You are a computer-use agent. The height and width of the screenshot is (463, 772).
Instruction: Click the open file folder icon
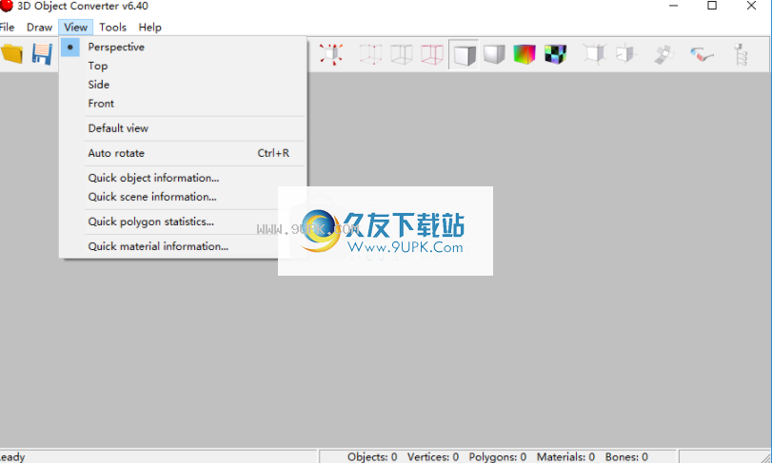pyautogui.click(x=11, y=54)
